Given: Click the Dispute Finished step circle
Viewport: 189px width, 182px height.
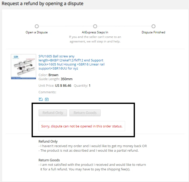Looking at the screenshot, I should [153, 26].
